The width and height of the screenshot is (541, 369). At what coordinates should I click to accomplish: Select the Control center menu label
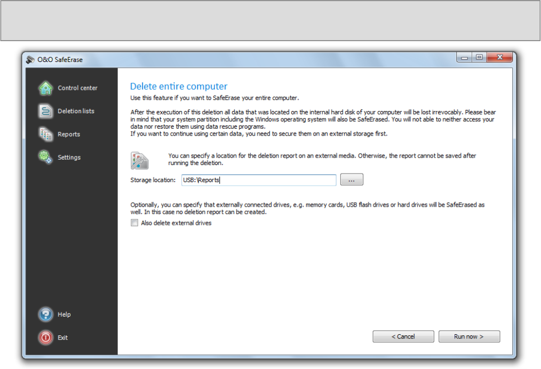[x=78, y=88]
